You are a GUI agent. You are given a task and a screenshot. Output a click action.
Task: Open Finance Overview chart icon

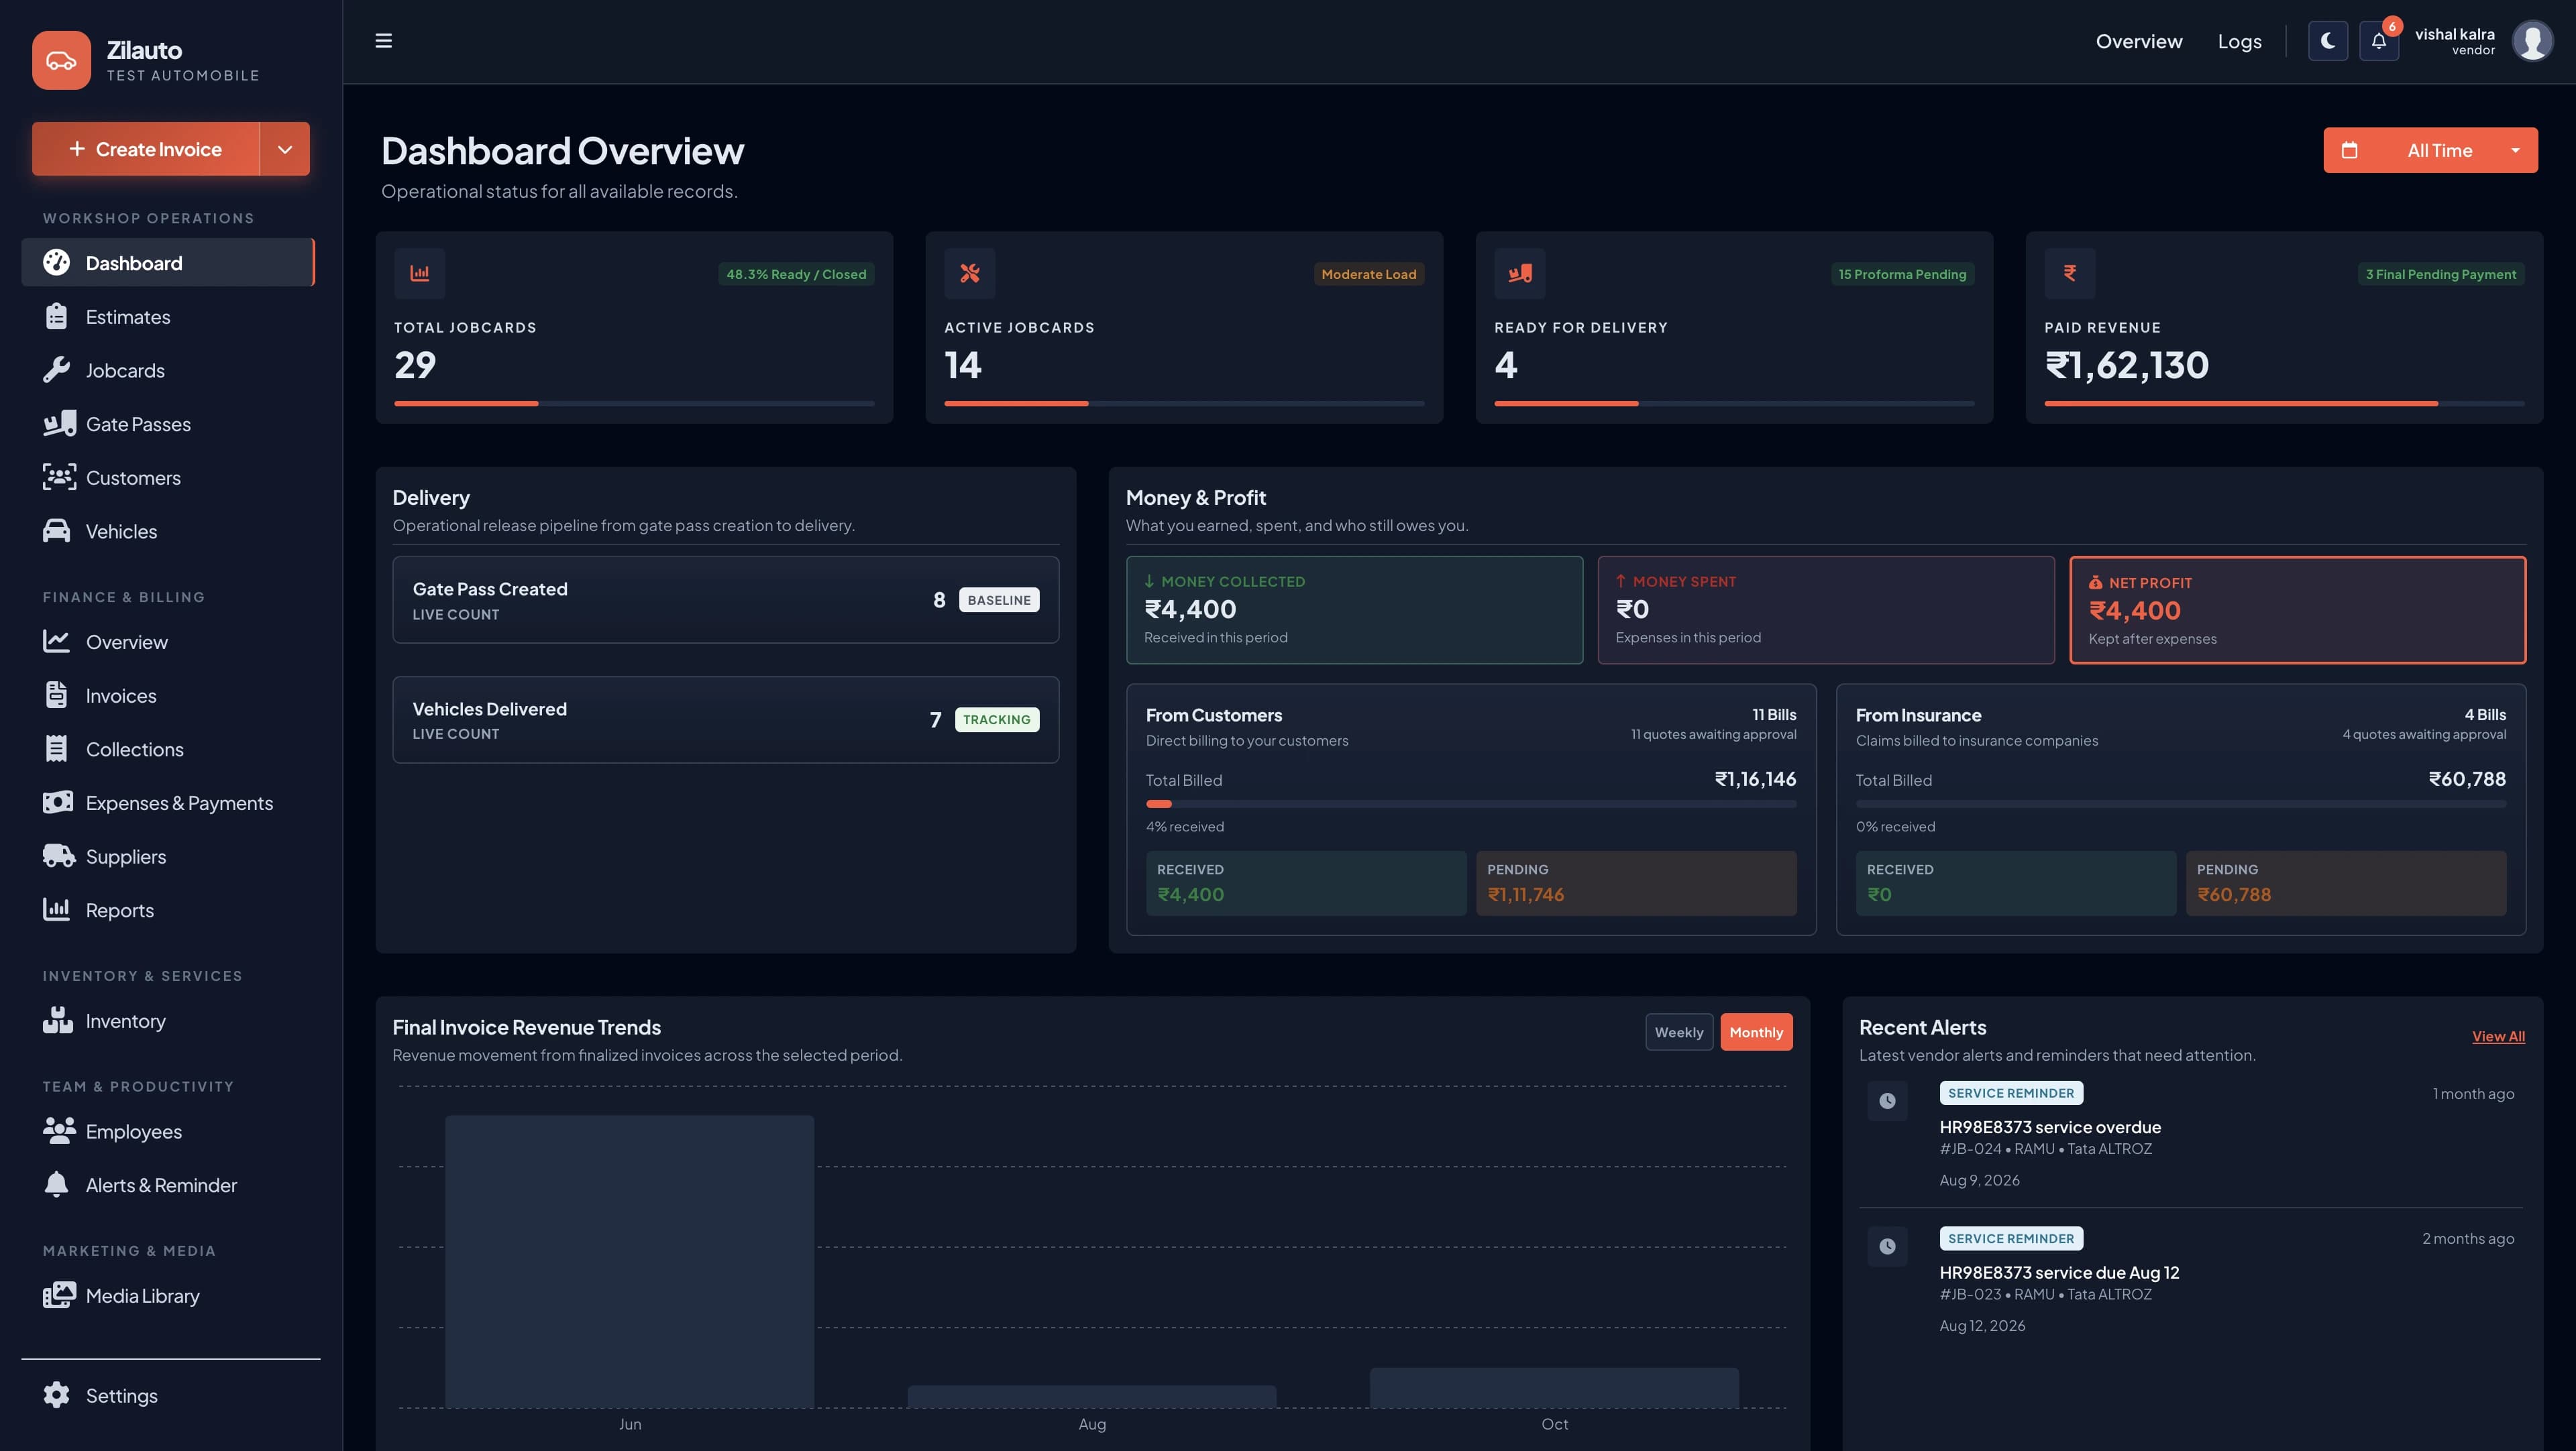[x=57, y=642]
